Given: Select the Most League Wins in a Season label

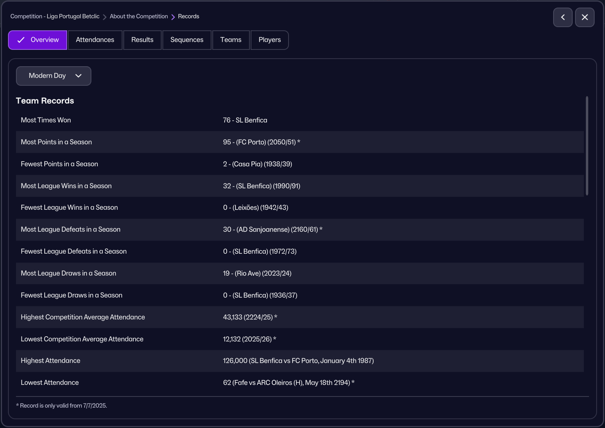Looking at the screenshot, I should click(66, 186).
